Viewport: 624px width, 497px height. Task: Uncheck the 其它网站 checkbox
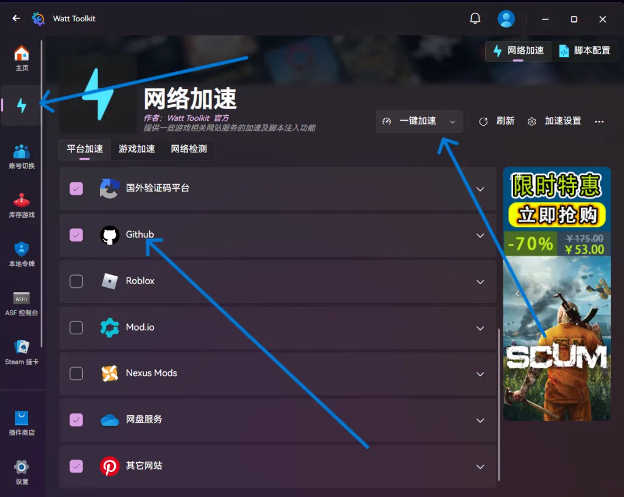click(x=76, y=466)
